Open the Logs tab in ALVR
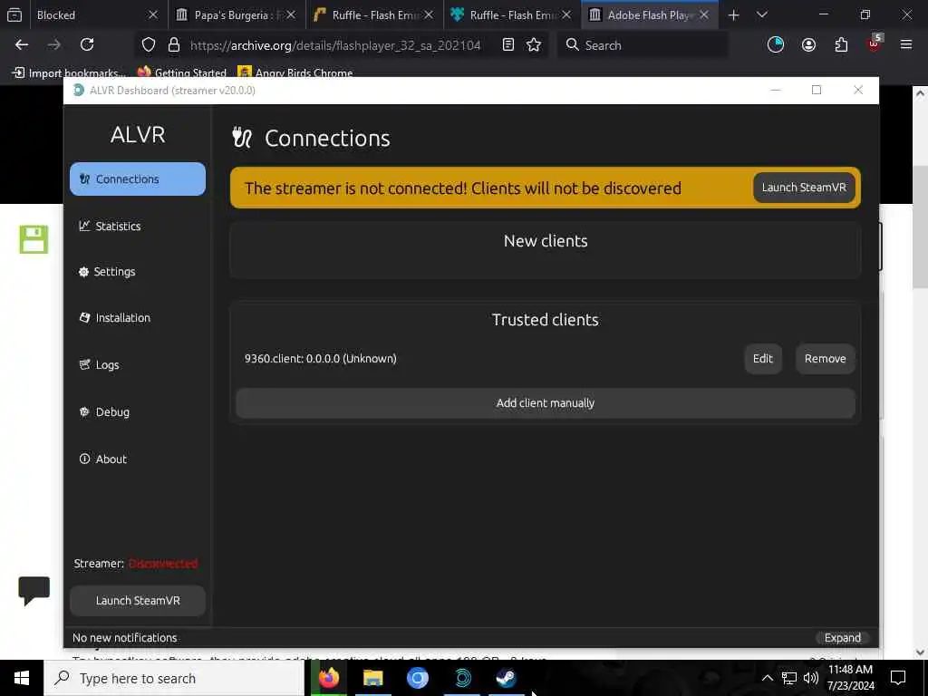The image size is (928, 696). coord(138,364)
